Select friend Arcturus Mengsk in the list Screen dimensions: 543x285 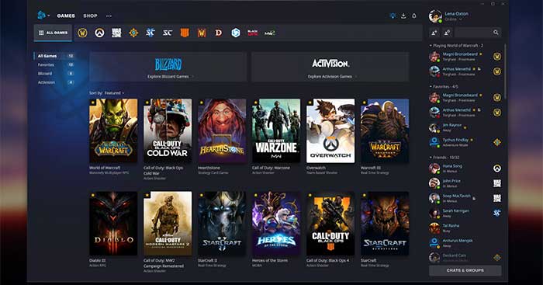465,243
